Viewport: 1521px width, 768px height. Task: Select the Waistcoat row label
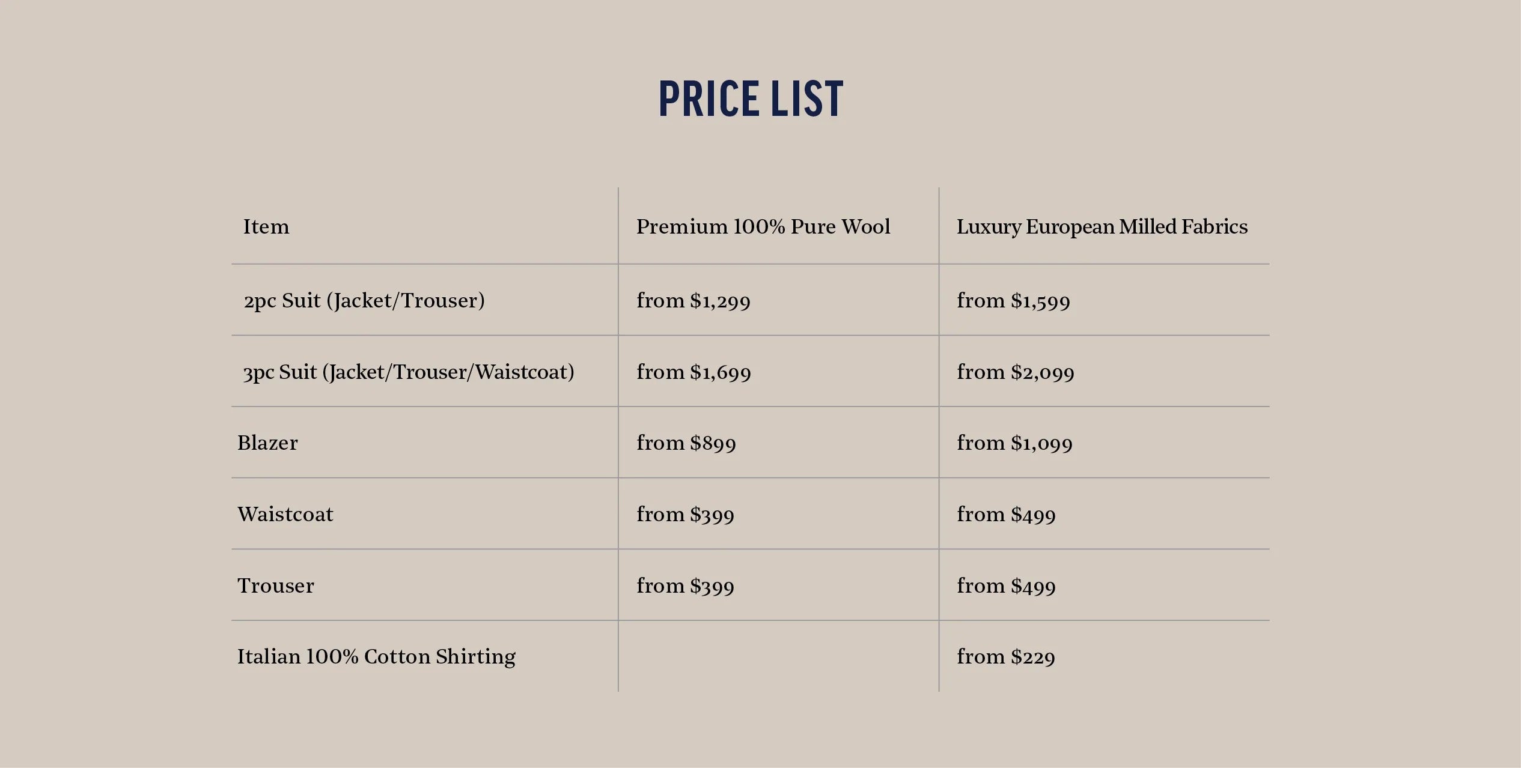[285, 515]
